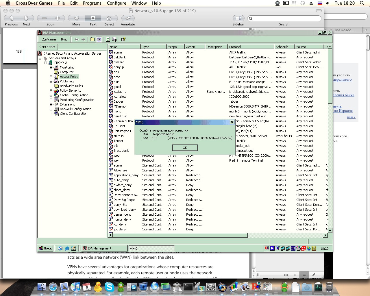The height and width of the screenshot is (296, 370).
Task: Click the Пуск start button
Action: point(46,248)
